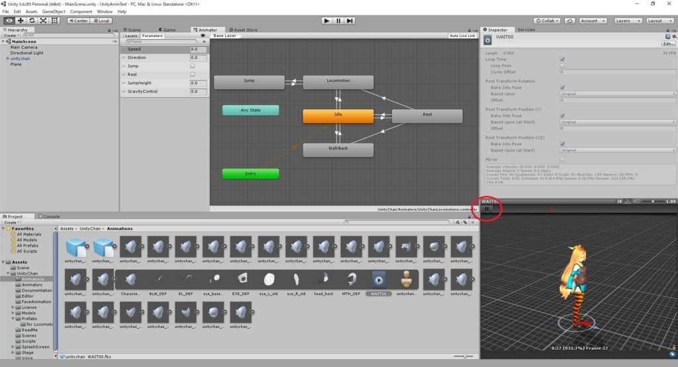
Task: Select the Rotate tool in toolbar
Action: pyautogui.click(x=32, y=20)
